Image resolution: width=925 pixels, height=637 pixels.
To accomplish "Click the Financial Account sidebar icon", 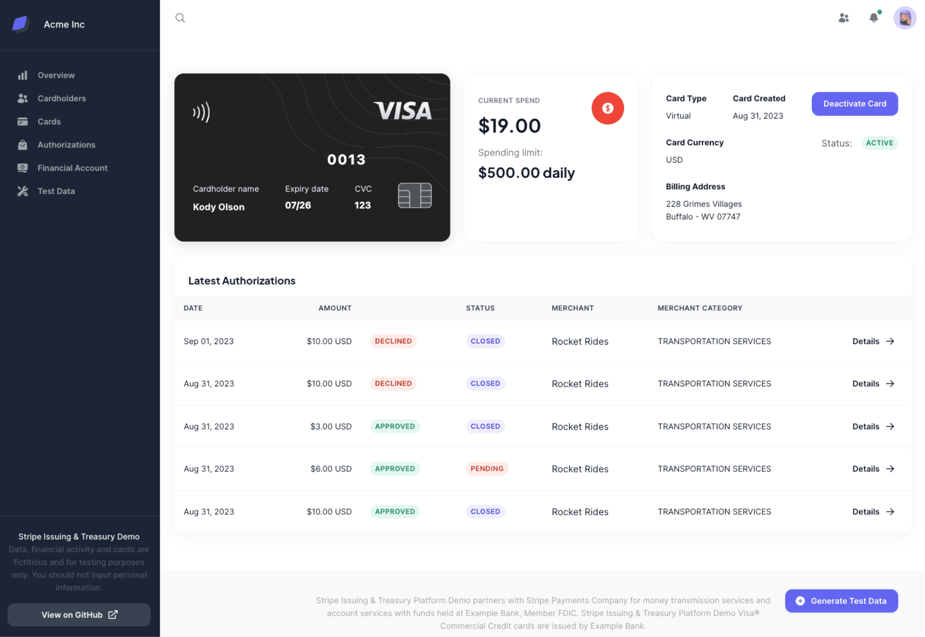I will coord(23,167).
